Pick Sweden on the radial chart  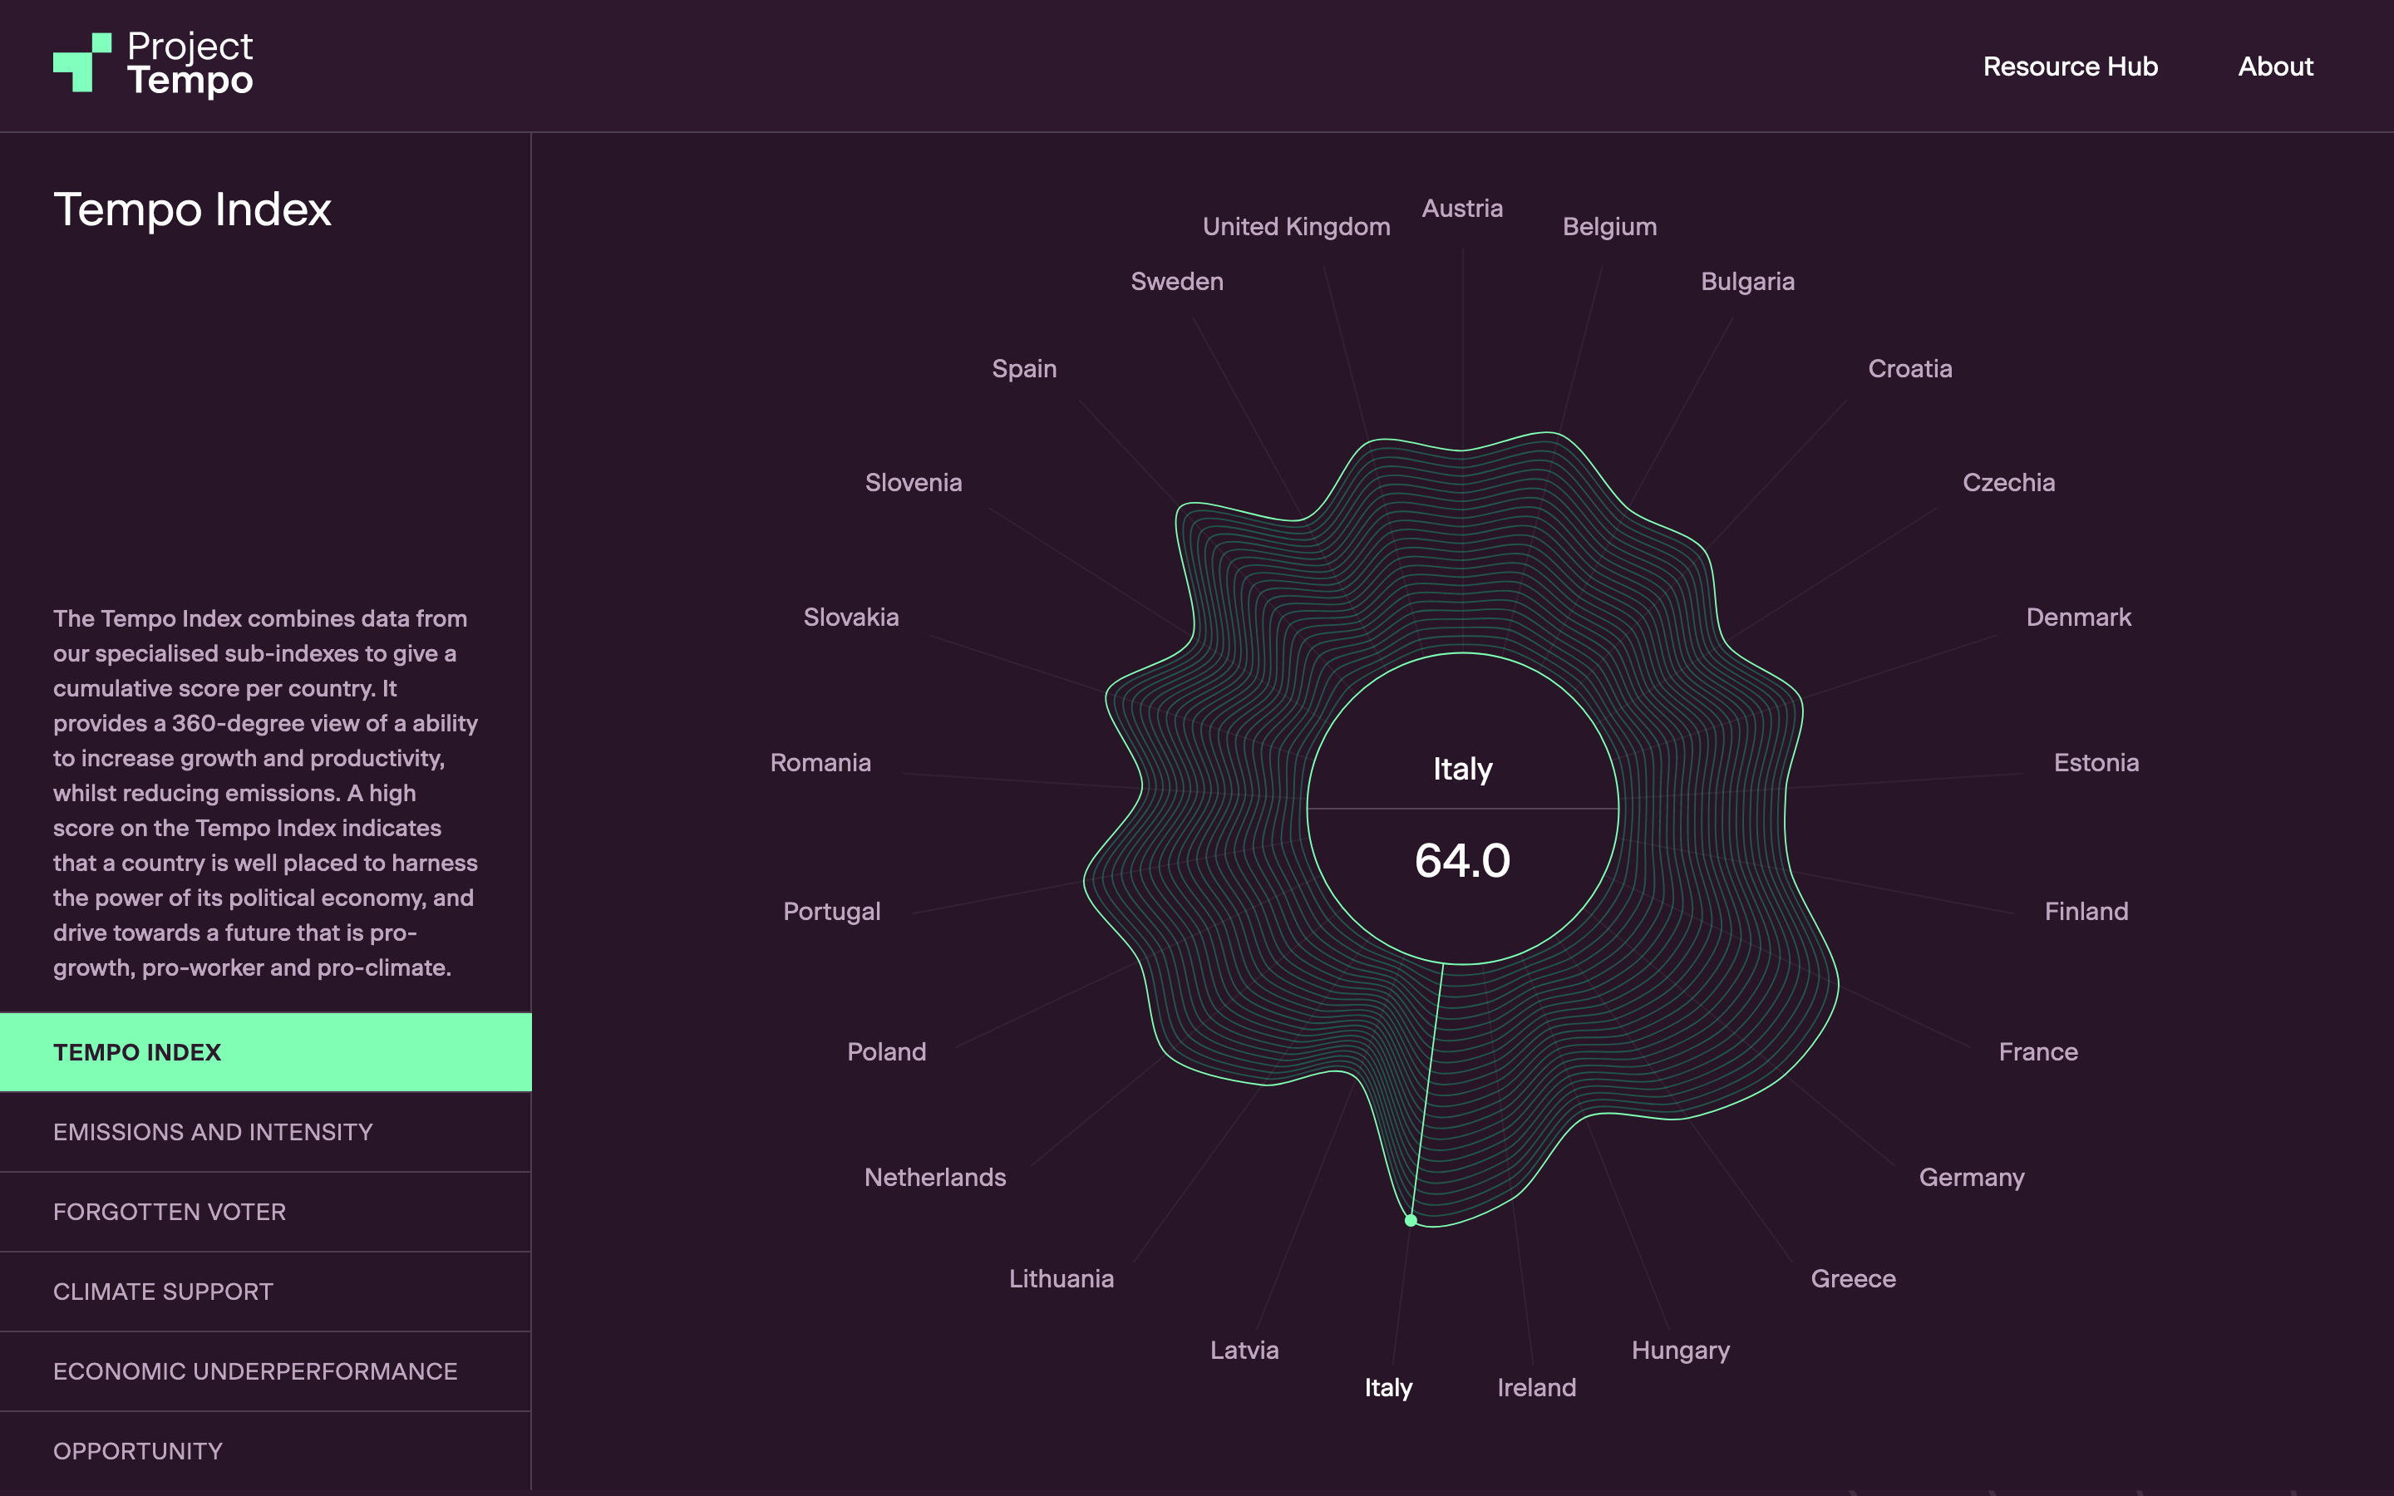[x=1176, y=282]
